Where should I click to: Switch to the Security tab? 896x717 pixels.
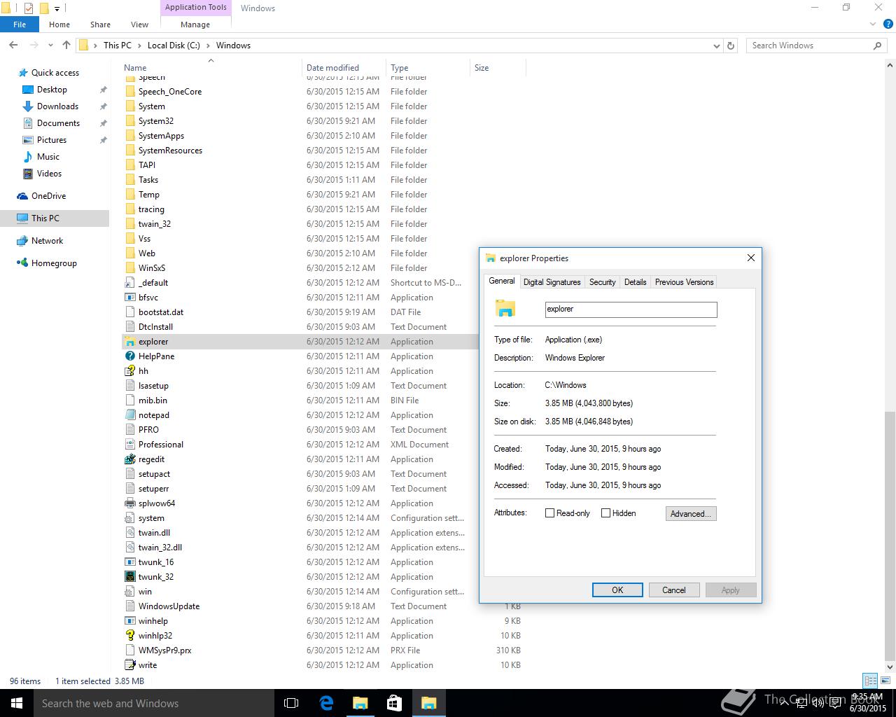point(602,282)
